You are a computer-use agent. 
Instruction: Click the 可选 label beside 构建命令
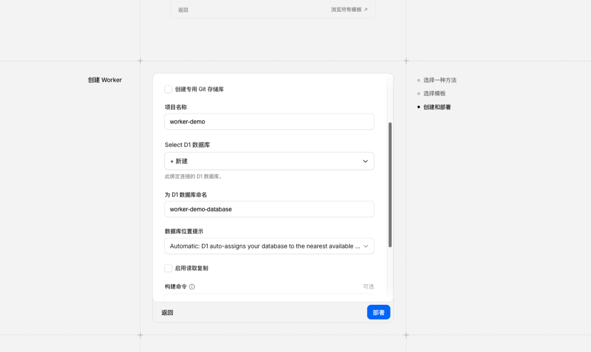(x=368, y=287)
